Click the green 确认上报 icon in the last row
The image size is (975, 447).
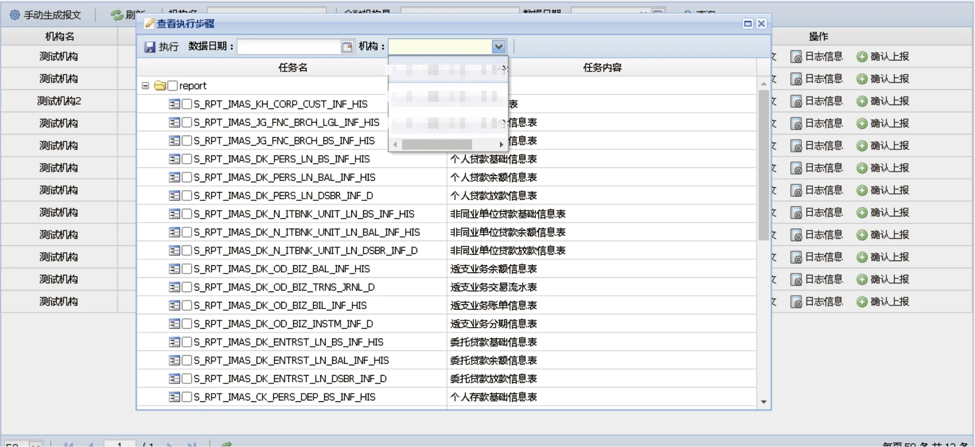point(862,302)
